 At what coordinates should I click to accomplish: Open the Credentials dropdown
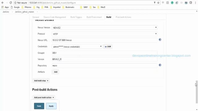pos(77,47)
